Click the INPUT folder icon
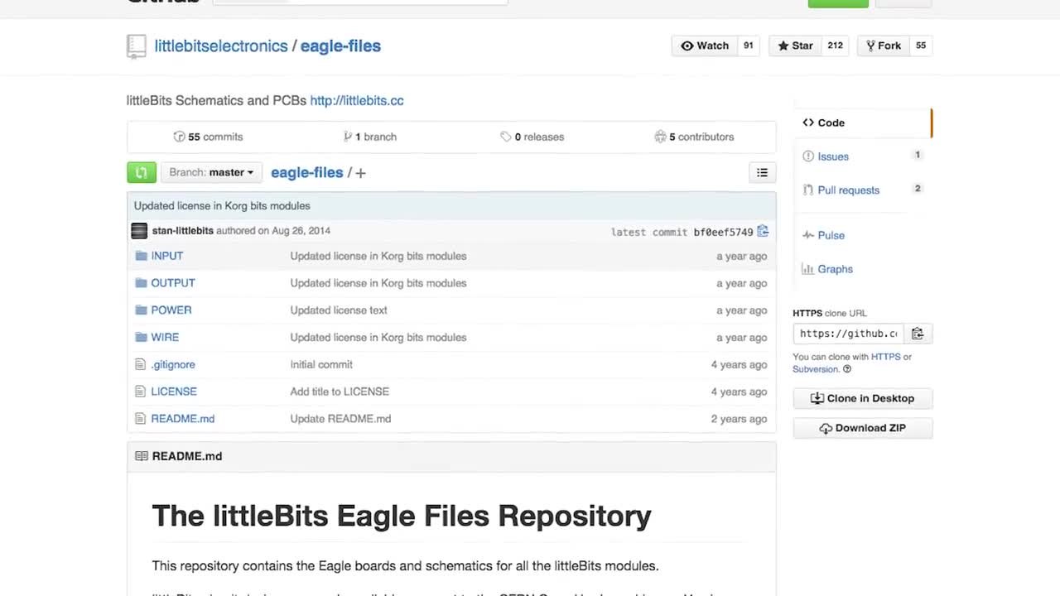1060x596 pixels. 141,256
